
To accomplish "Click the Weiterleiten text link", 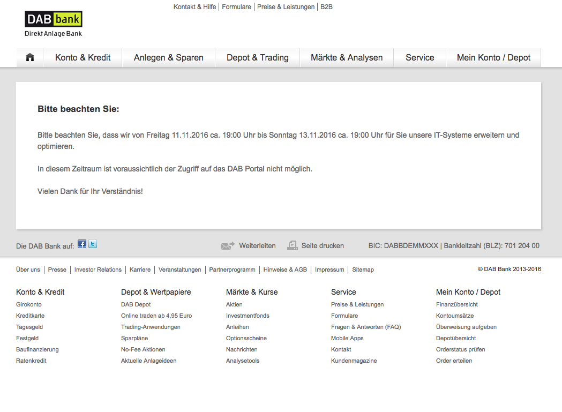I will (257, 245).
